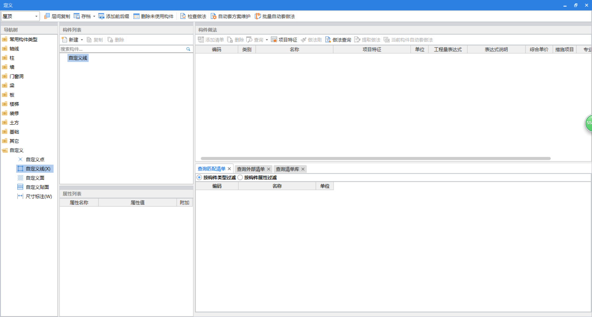Click the 复制 copy button in 构件列表
The height and width of the screenshot is (317, 592).
pyautogui.click(x=95, y=40)
